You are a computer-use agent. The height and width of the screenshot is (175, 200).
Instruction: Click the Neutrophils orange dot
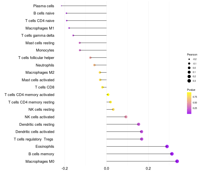(x=94, y=65)
